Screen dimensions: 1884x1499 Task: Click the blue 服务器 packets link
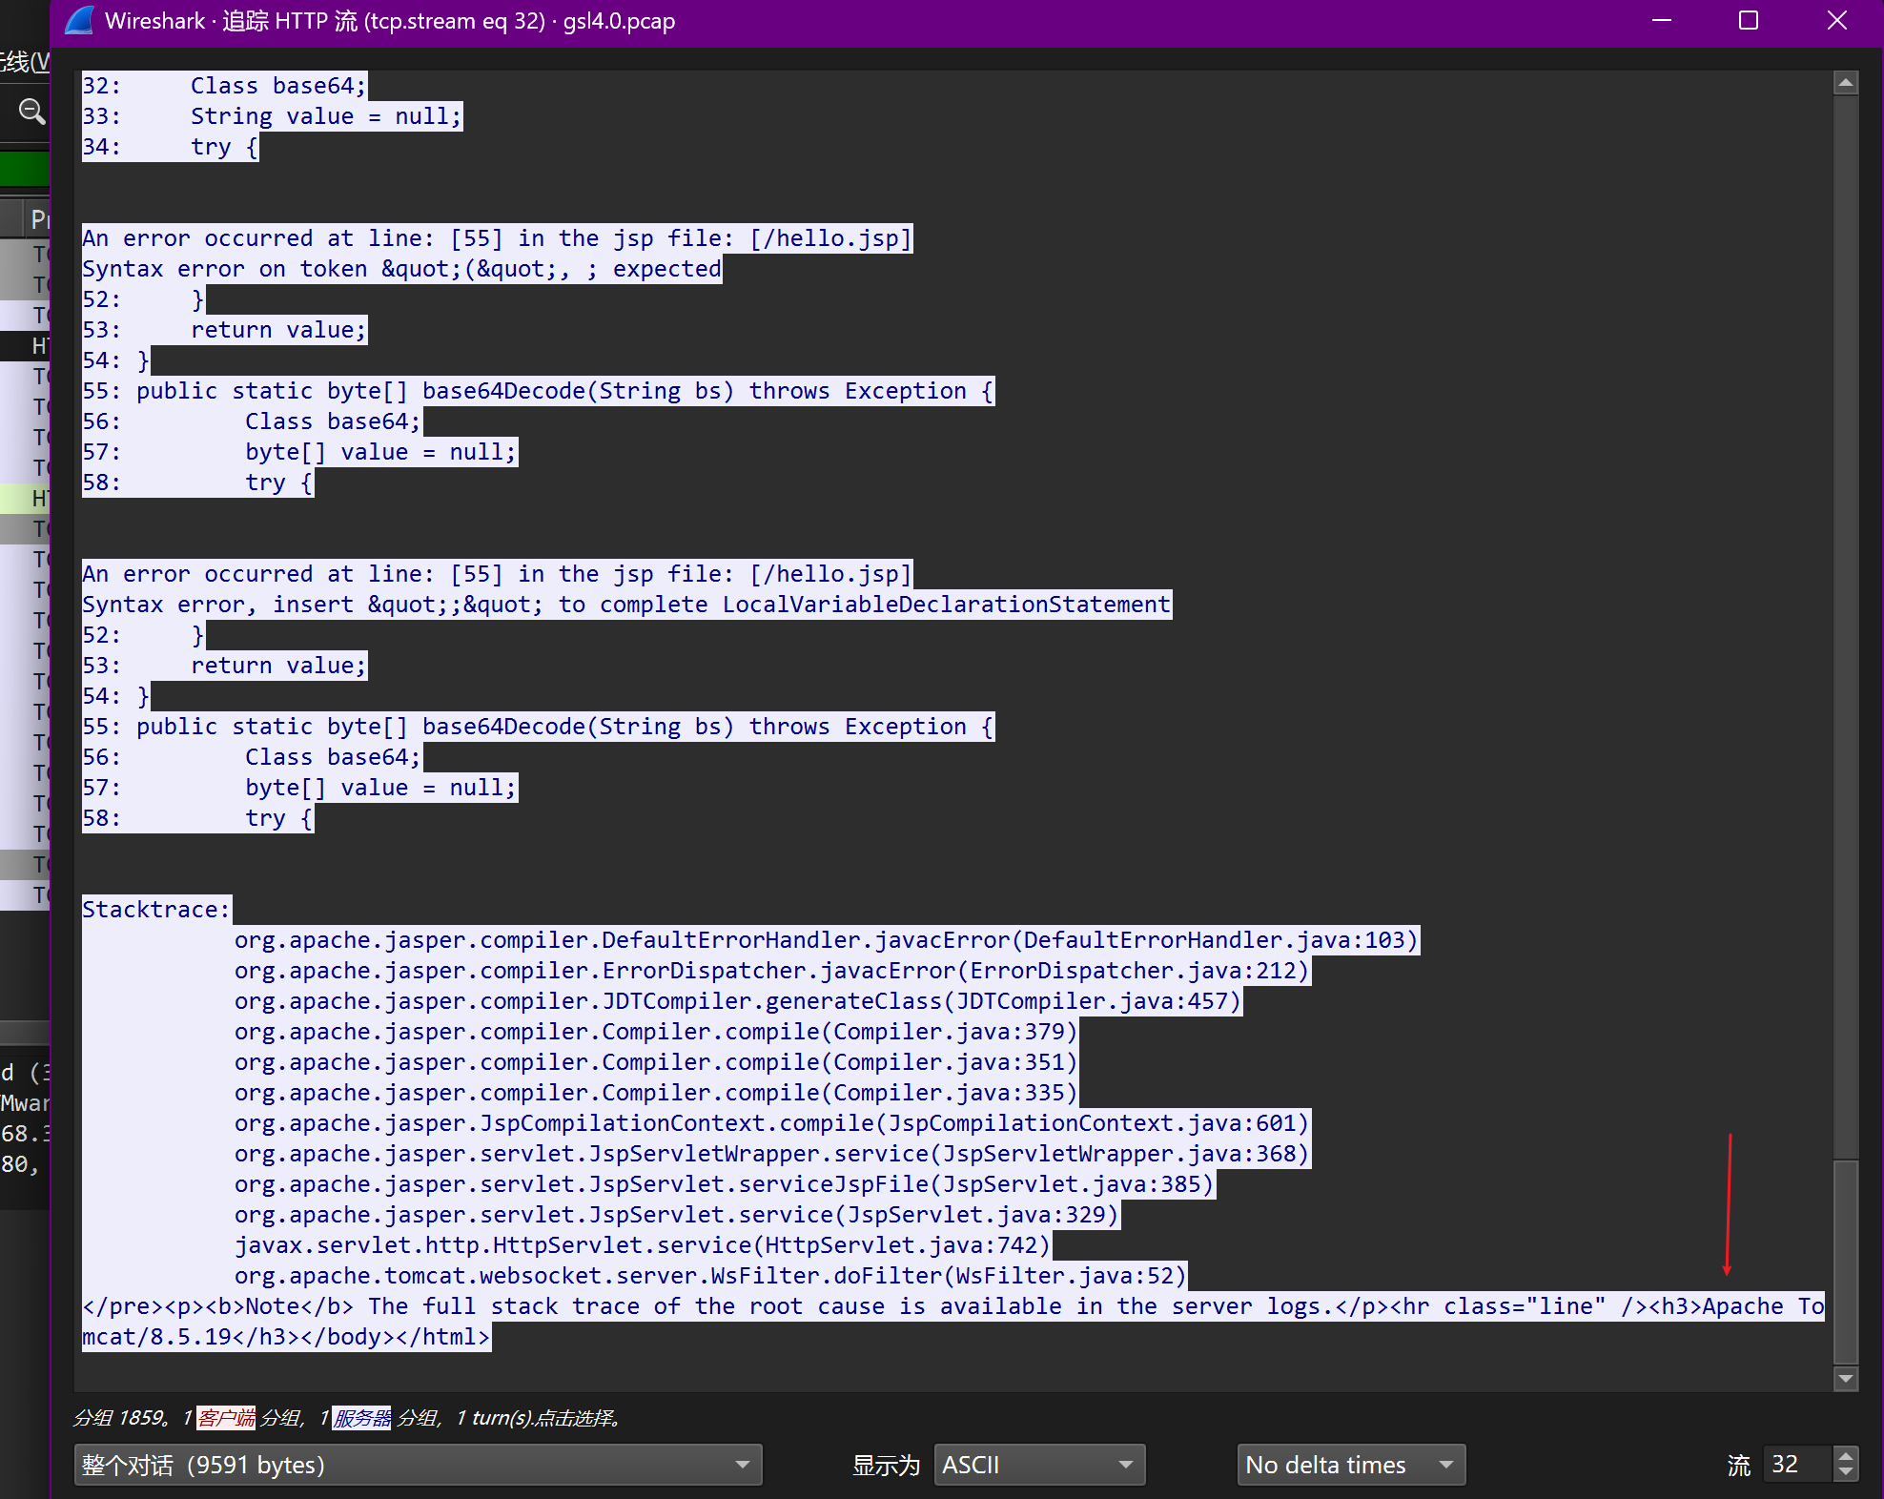point(361,1418)
